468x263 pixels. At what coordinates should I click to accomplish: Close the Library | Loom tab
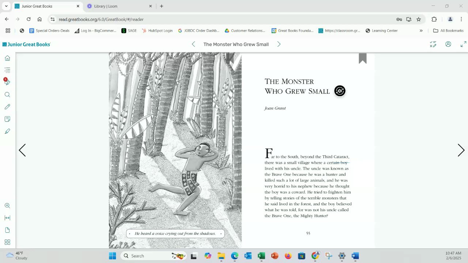pyautogui.click(x=150, y=6)
